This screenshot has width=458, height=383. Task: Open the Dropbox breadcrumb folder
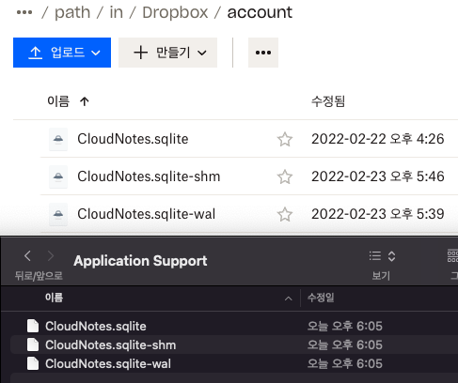tap(175, 13)
